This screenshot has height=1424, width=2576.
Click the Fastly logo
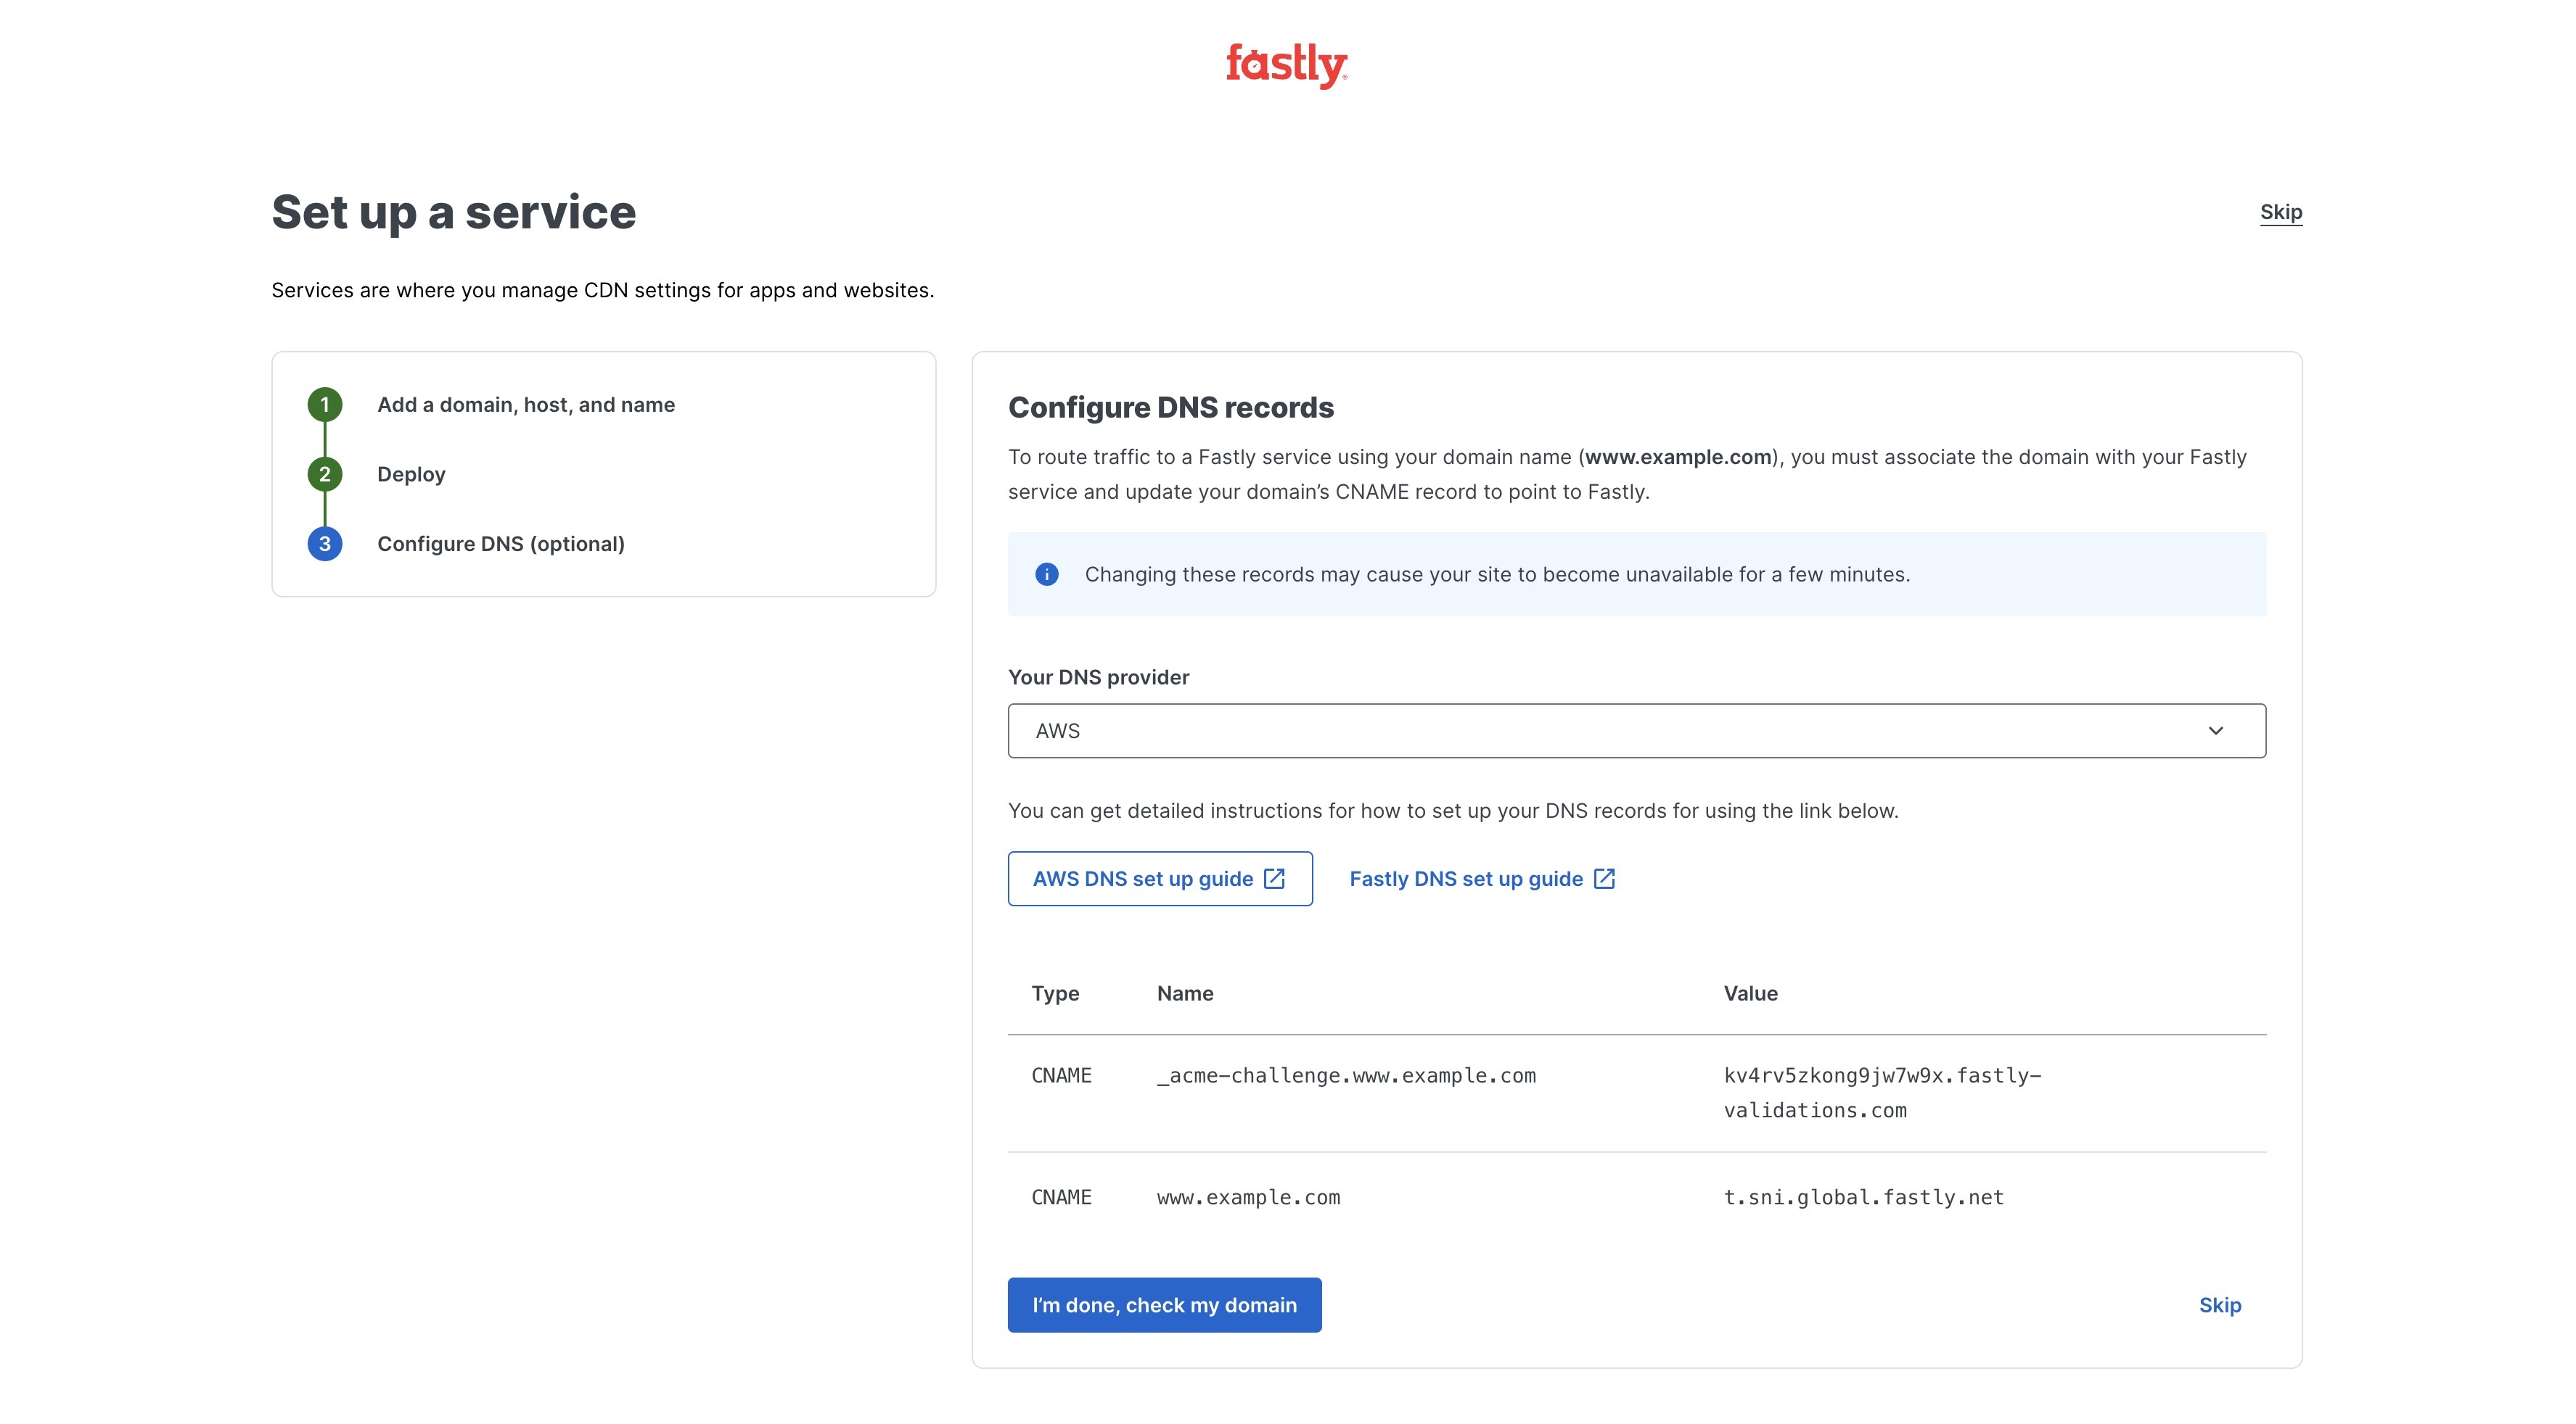(x=1287, y=66)
